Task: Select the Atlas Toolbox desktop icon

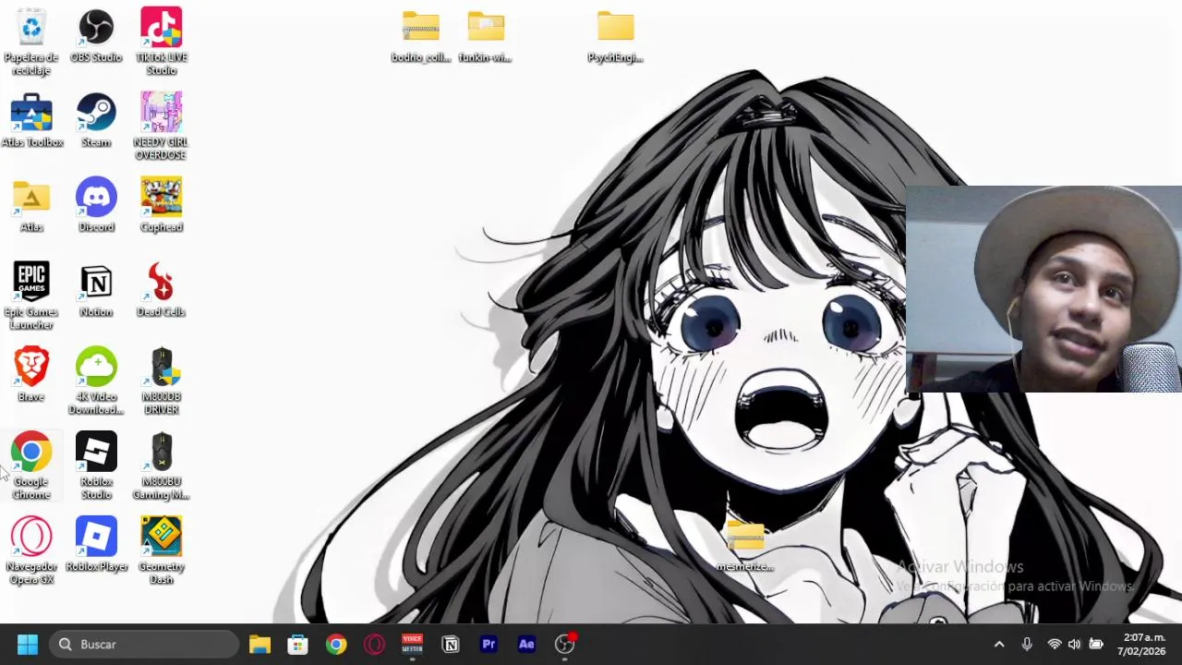Action: tap(31, 121)
